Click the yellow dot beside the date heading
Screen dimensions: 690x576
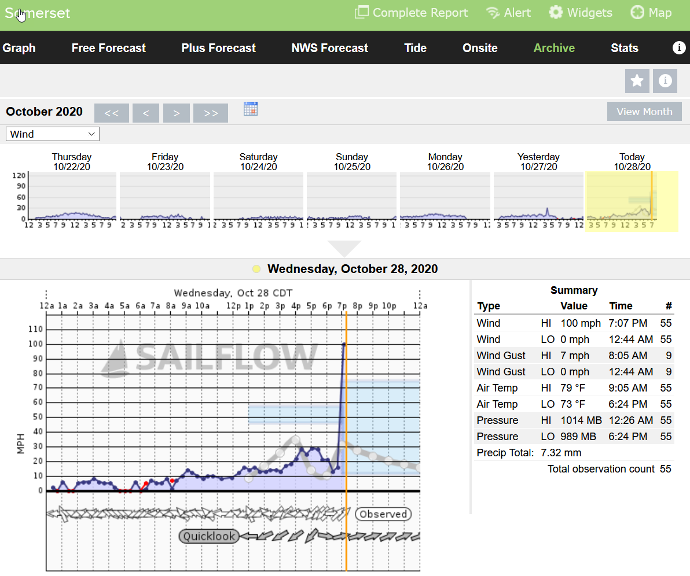[x=256, y=269]
